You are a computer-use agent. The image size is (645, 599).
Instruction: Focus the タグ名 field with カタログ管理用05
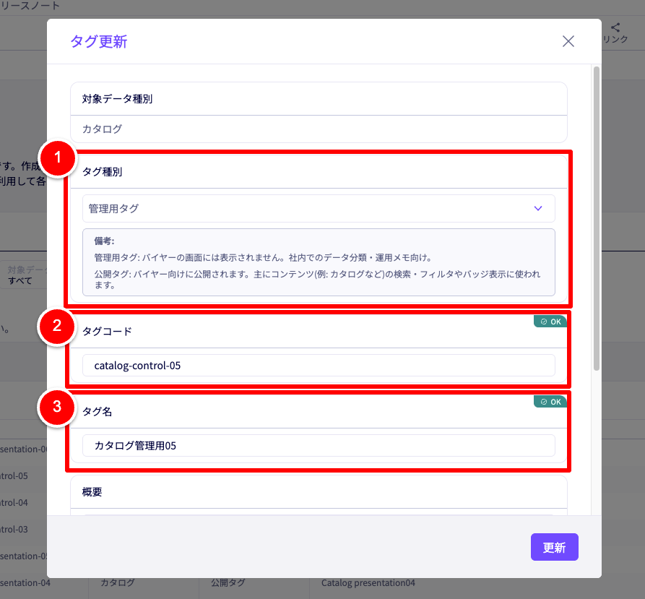pos(318,446)
